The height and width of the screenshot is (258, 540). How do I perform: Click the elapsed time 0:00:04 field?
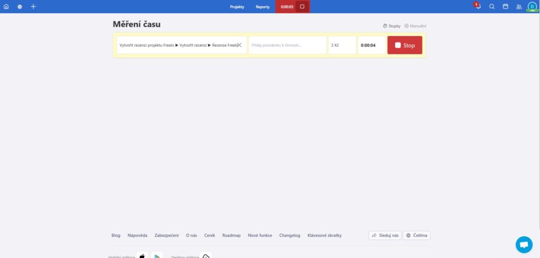371,45
